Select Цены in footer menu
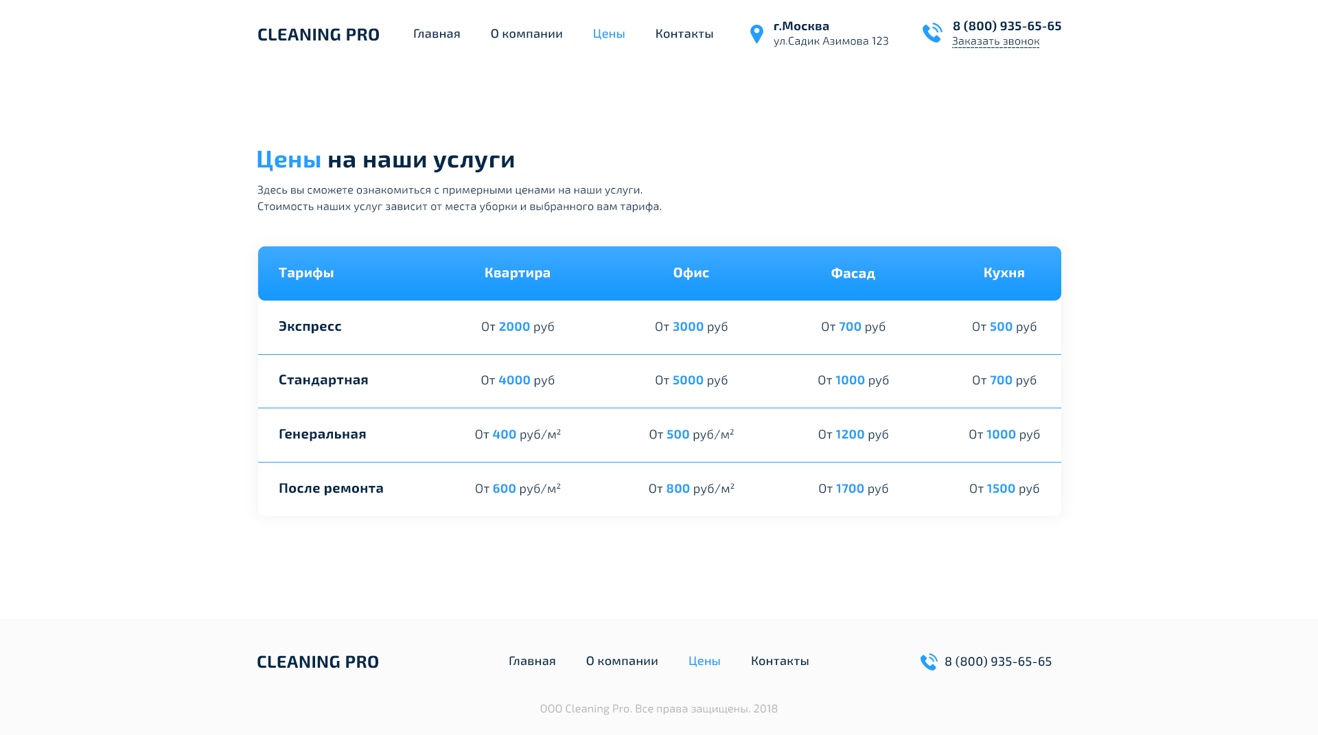Image resolution: width=1318 pixels, height=735 pixels. click(704, 661)
